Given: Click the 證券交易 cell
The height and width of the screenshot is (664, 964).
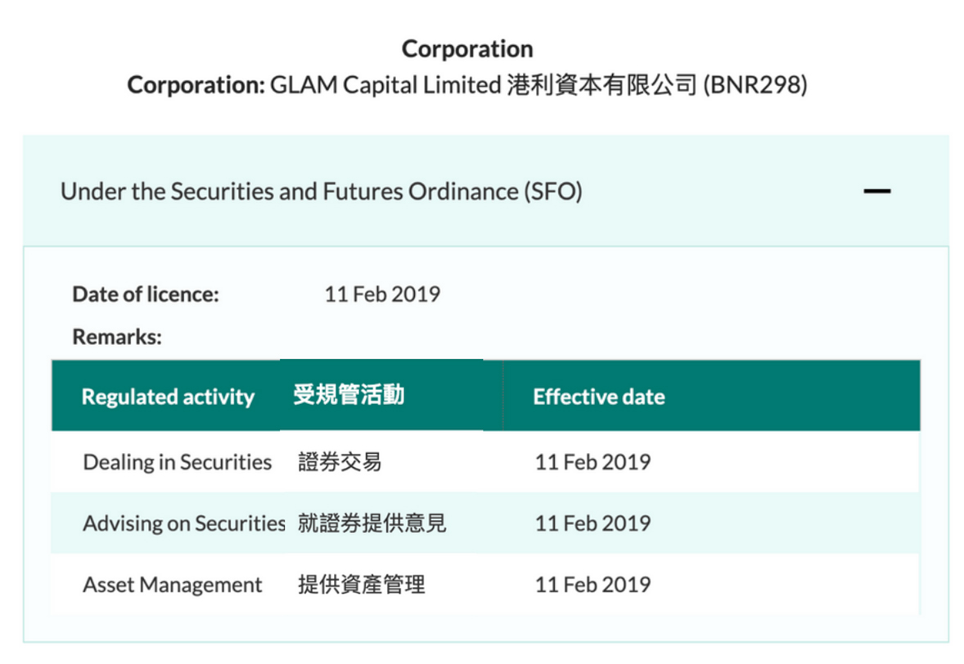Looking at the screenshot, I should tap(340, 462).
